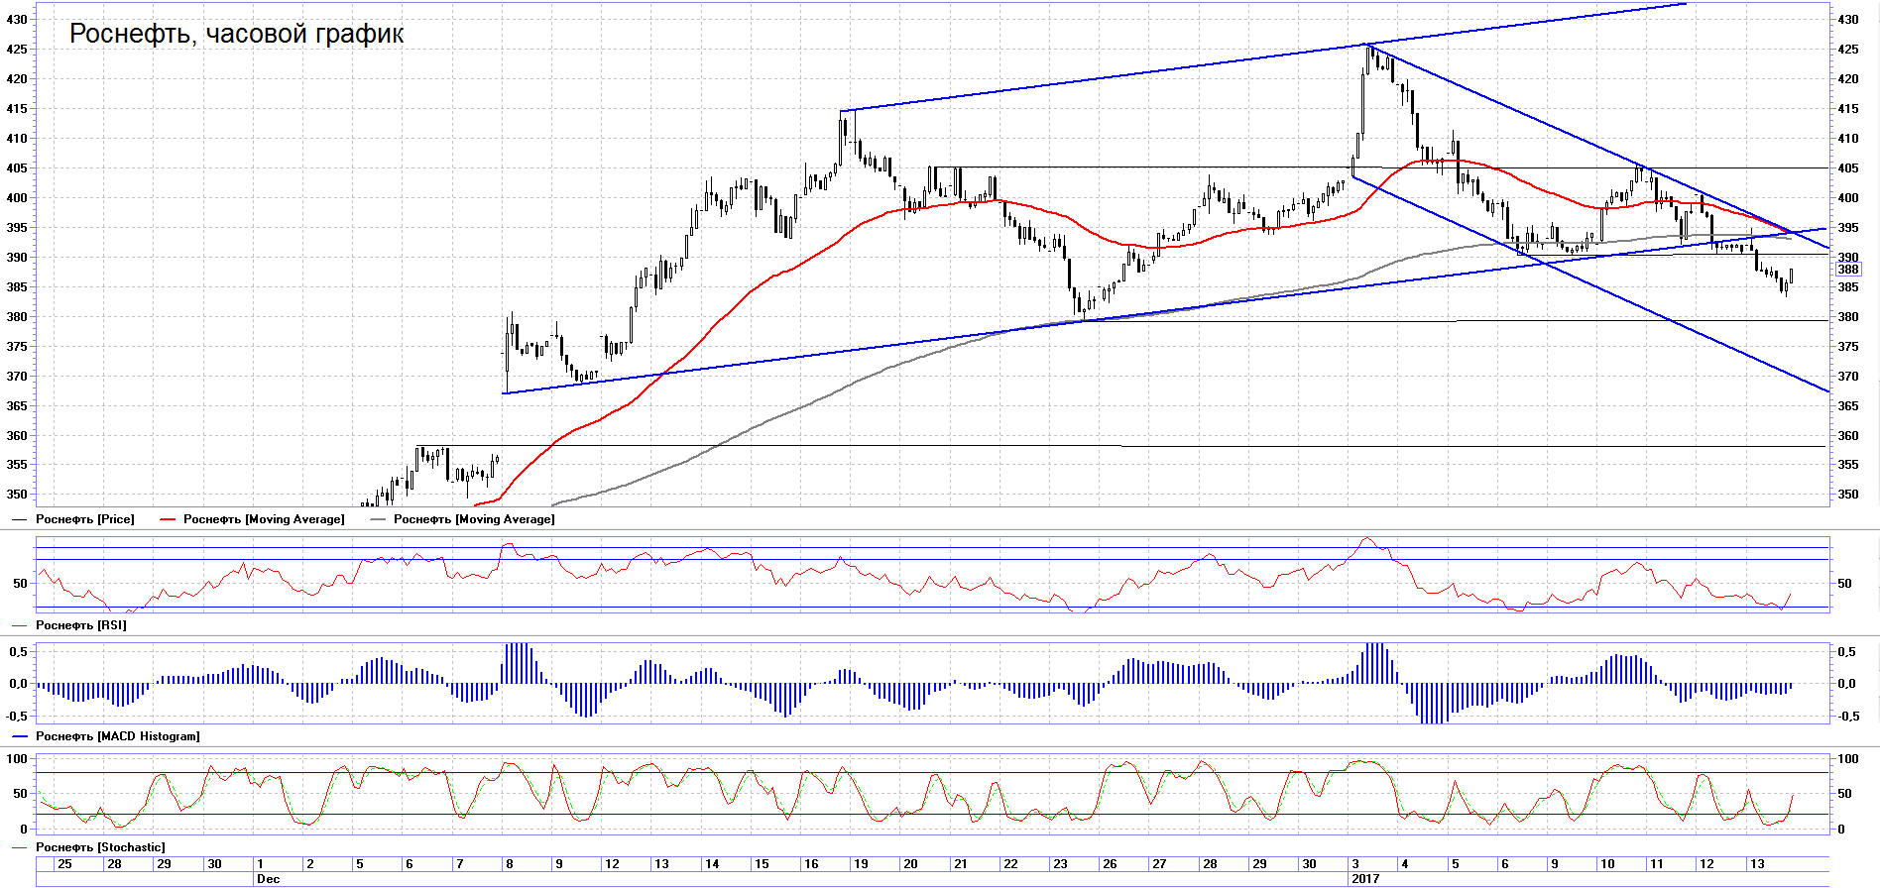Click the date '16' on the time axis

point(811,864)
